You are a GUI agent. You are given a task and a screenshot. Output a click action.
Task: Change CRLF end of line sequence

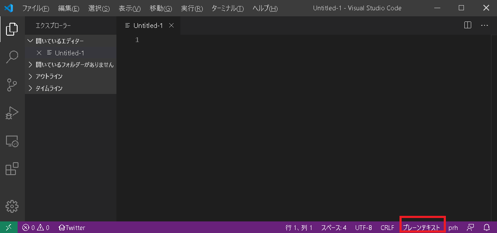click(x=387, y=227)
